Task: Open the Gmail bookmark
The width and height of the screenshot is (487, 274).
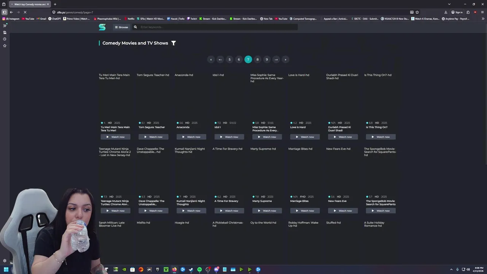Action: click(41, 19)
